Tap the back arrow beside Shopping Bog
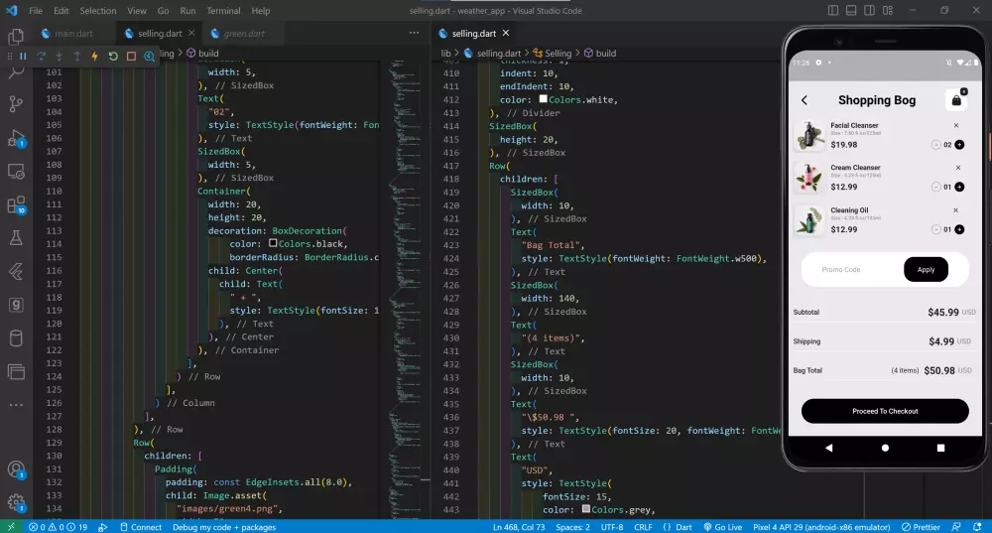The width and height of the screenshot is (992, 533). point(805,100)
